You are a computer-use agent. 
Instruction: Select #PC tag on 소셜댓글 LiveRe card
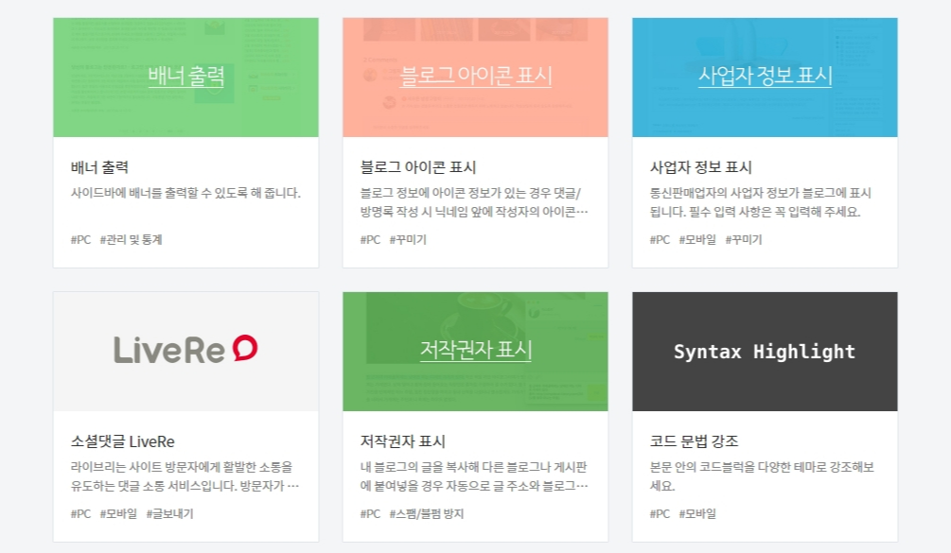(x=80, y=513)
